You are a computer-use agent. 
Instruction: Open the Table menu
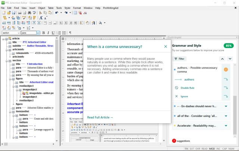click(51, 8)
